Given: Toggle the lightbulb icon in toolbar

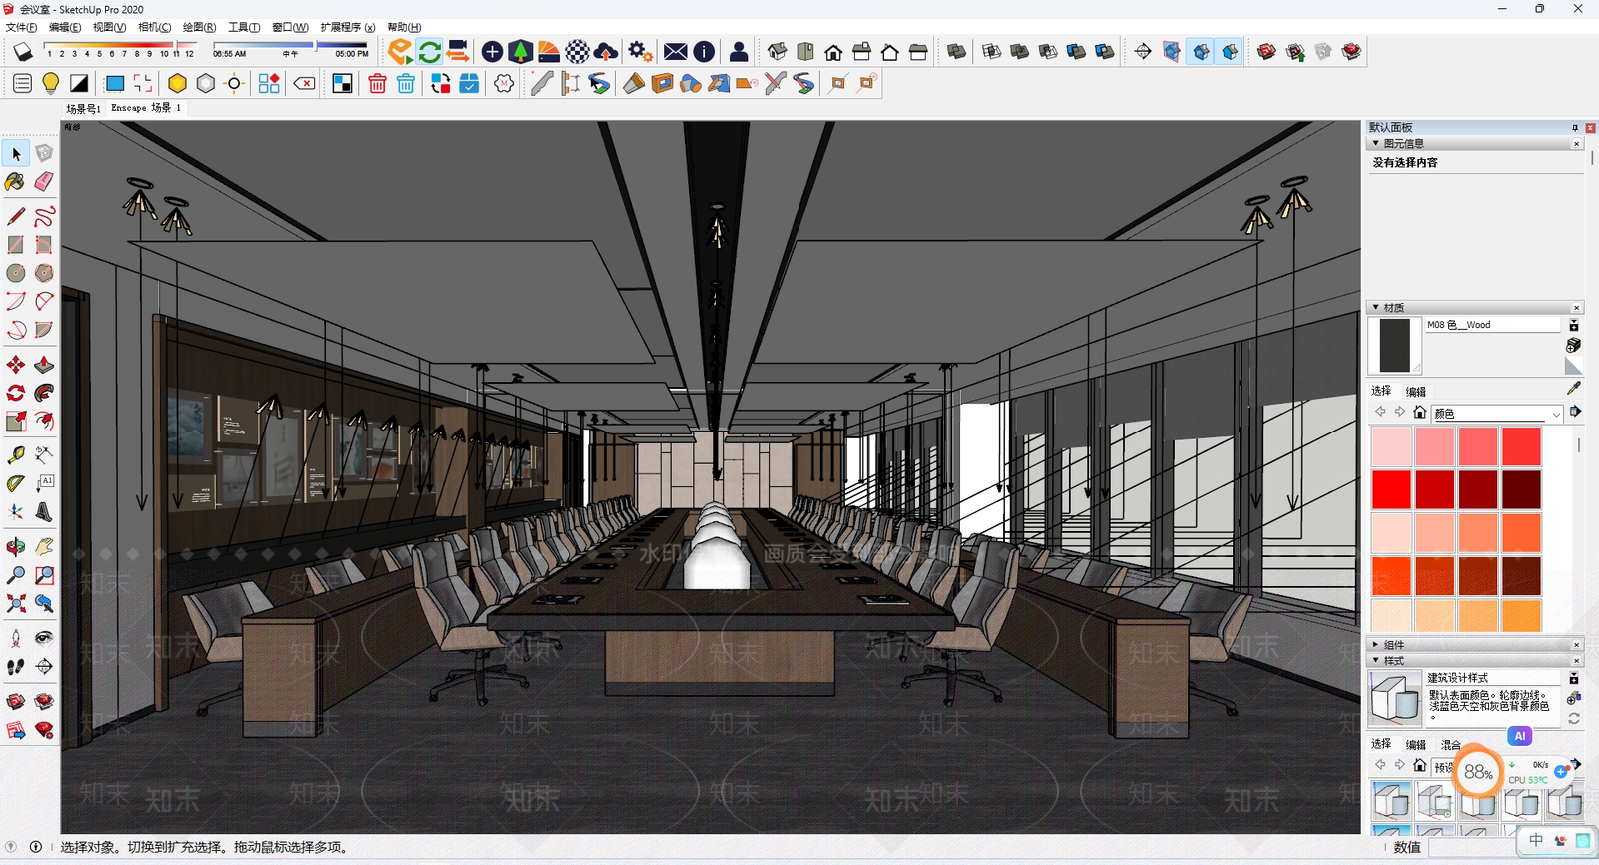Looking at the screenshot, I should pos(50,84).
